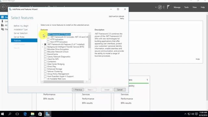Select the File services icon in sidebar
Screen dimensions: 208x117
tap(2, 29)
